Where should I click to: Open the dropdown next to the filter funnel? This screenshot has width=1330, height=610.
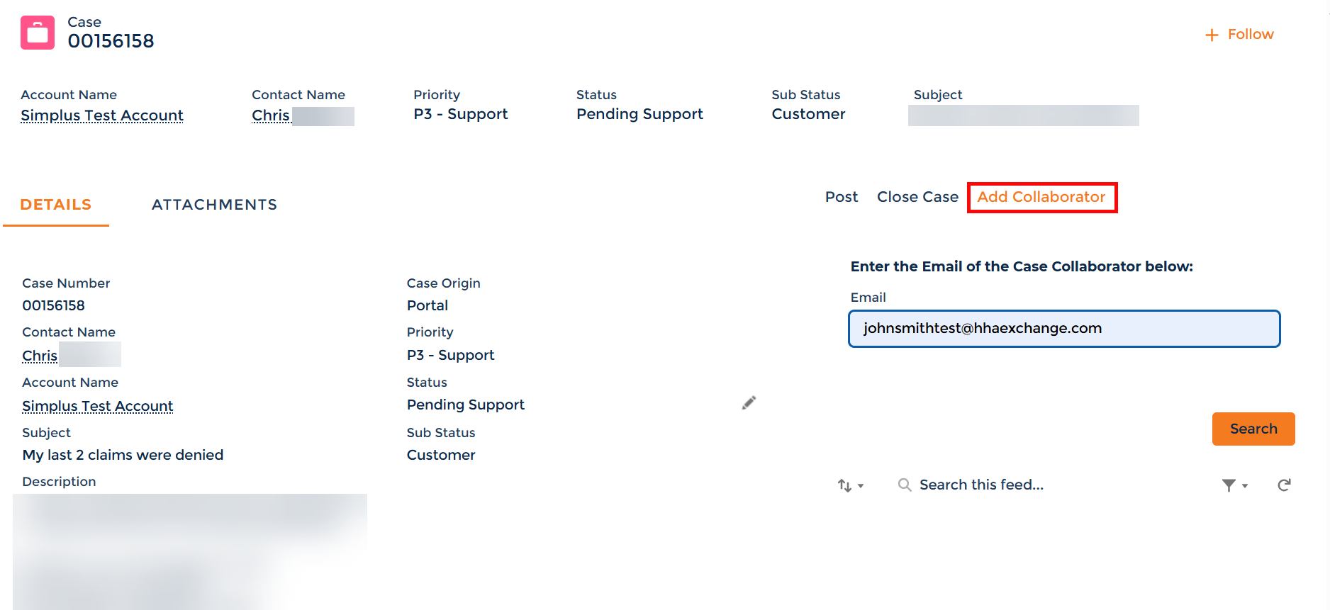[1244, 486]
